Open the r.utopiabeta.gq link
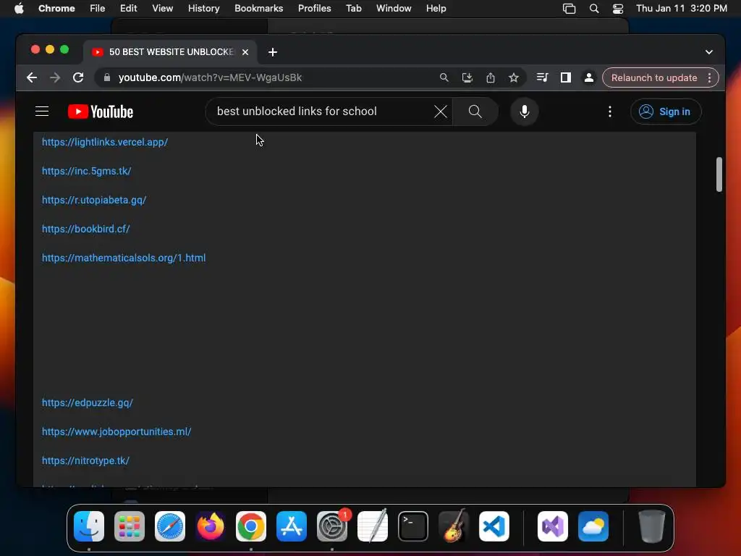Image resolution: width=741 pixels, height=556 pixels. point(94,200)
